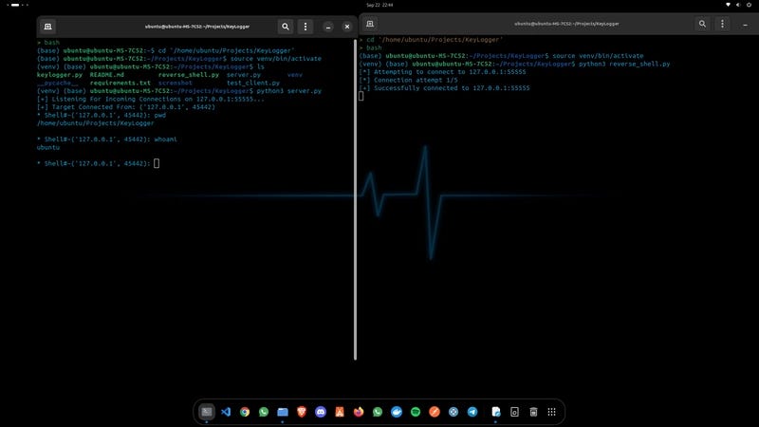The width and height of the screenshot is (759, 427).
Task: Click right terminal title bar text
Action: coord(566,24)
